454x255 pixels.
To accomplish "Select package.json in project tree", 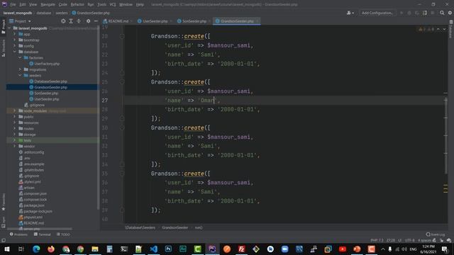I will coord(34,205).
